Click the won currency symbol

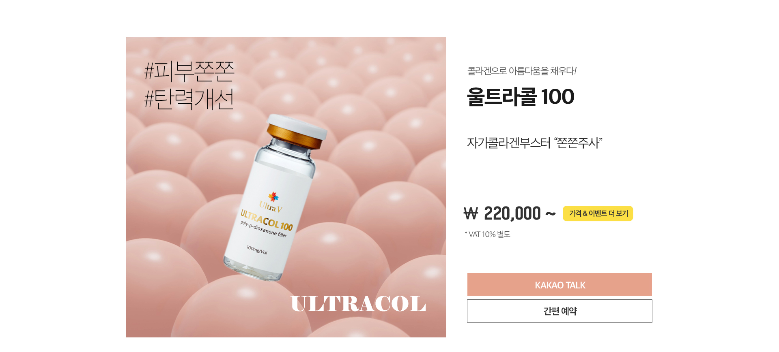(x=471, y=213)
